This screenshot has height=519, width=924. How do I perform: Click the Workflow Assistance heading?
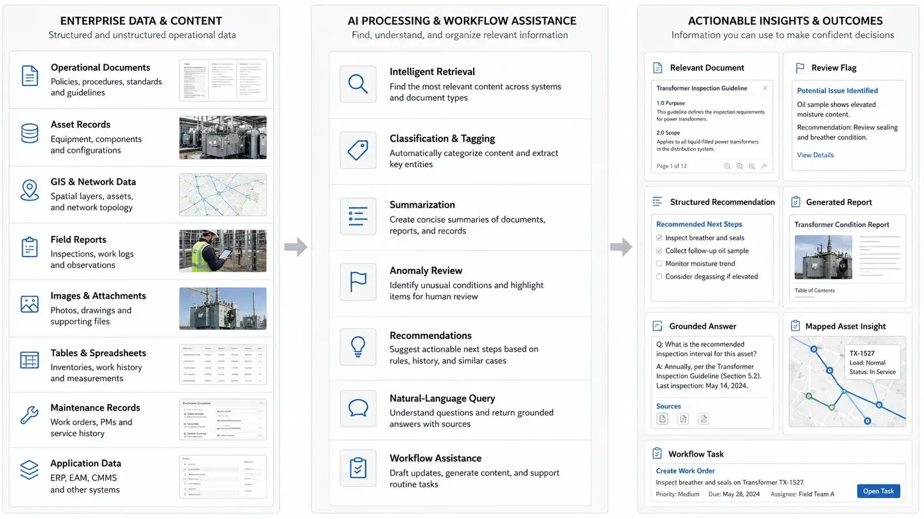coord(435,458)
